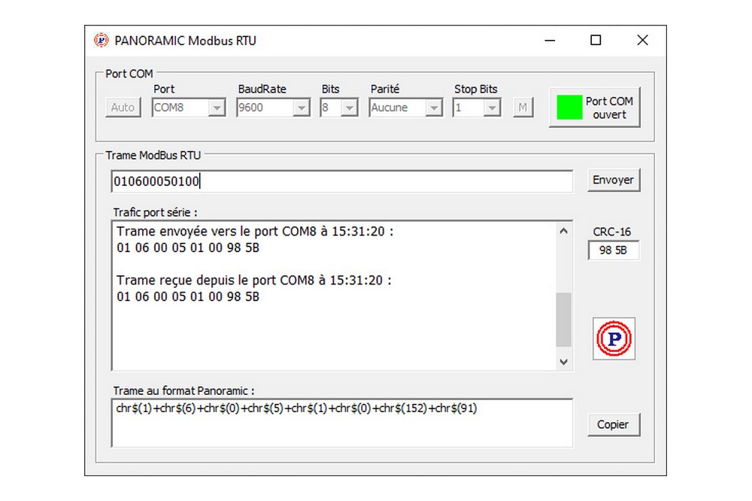The image size is (752, 501).
Task: Click the serial traffic scrollbar down arrow
Action: click(x=563, y=362)
